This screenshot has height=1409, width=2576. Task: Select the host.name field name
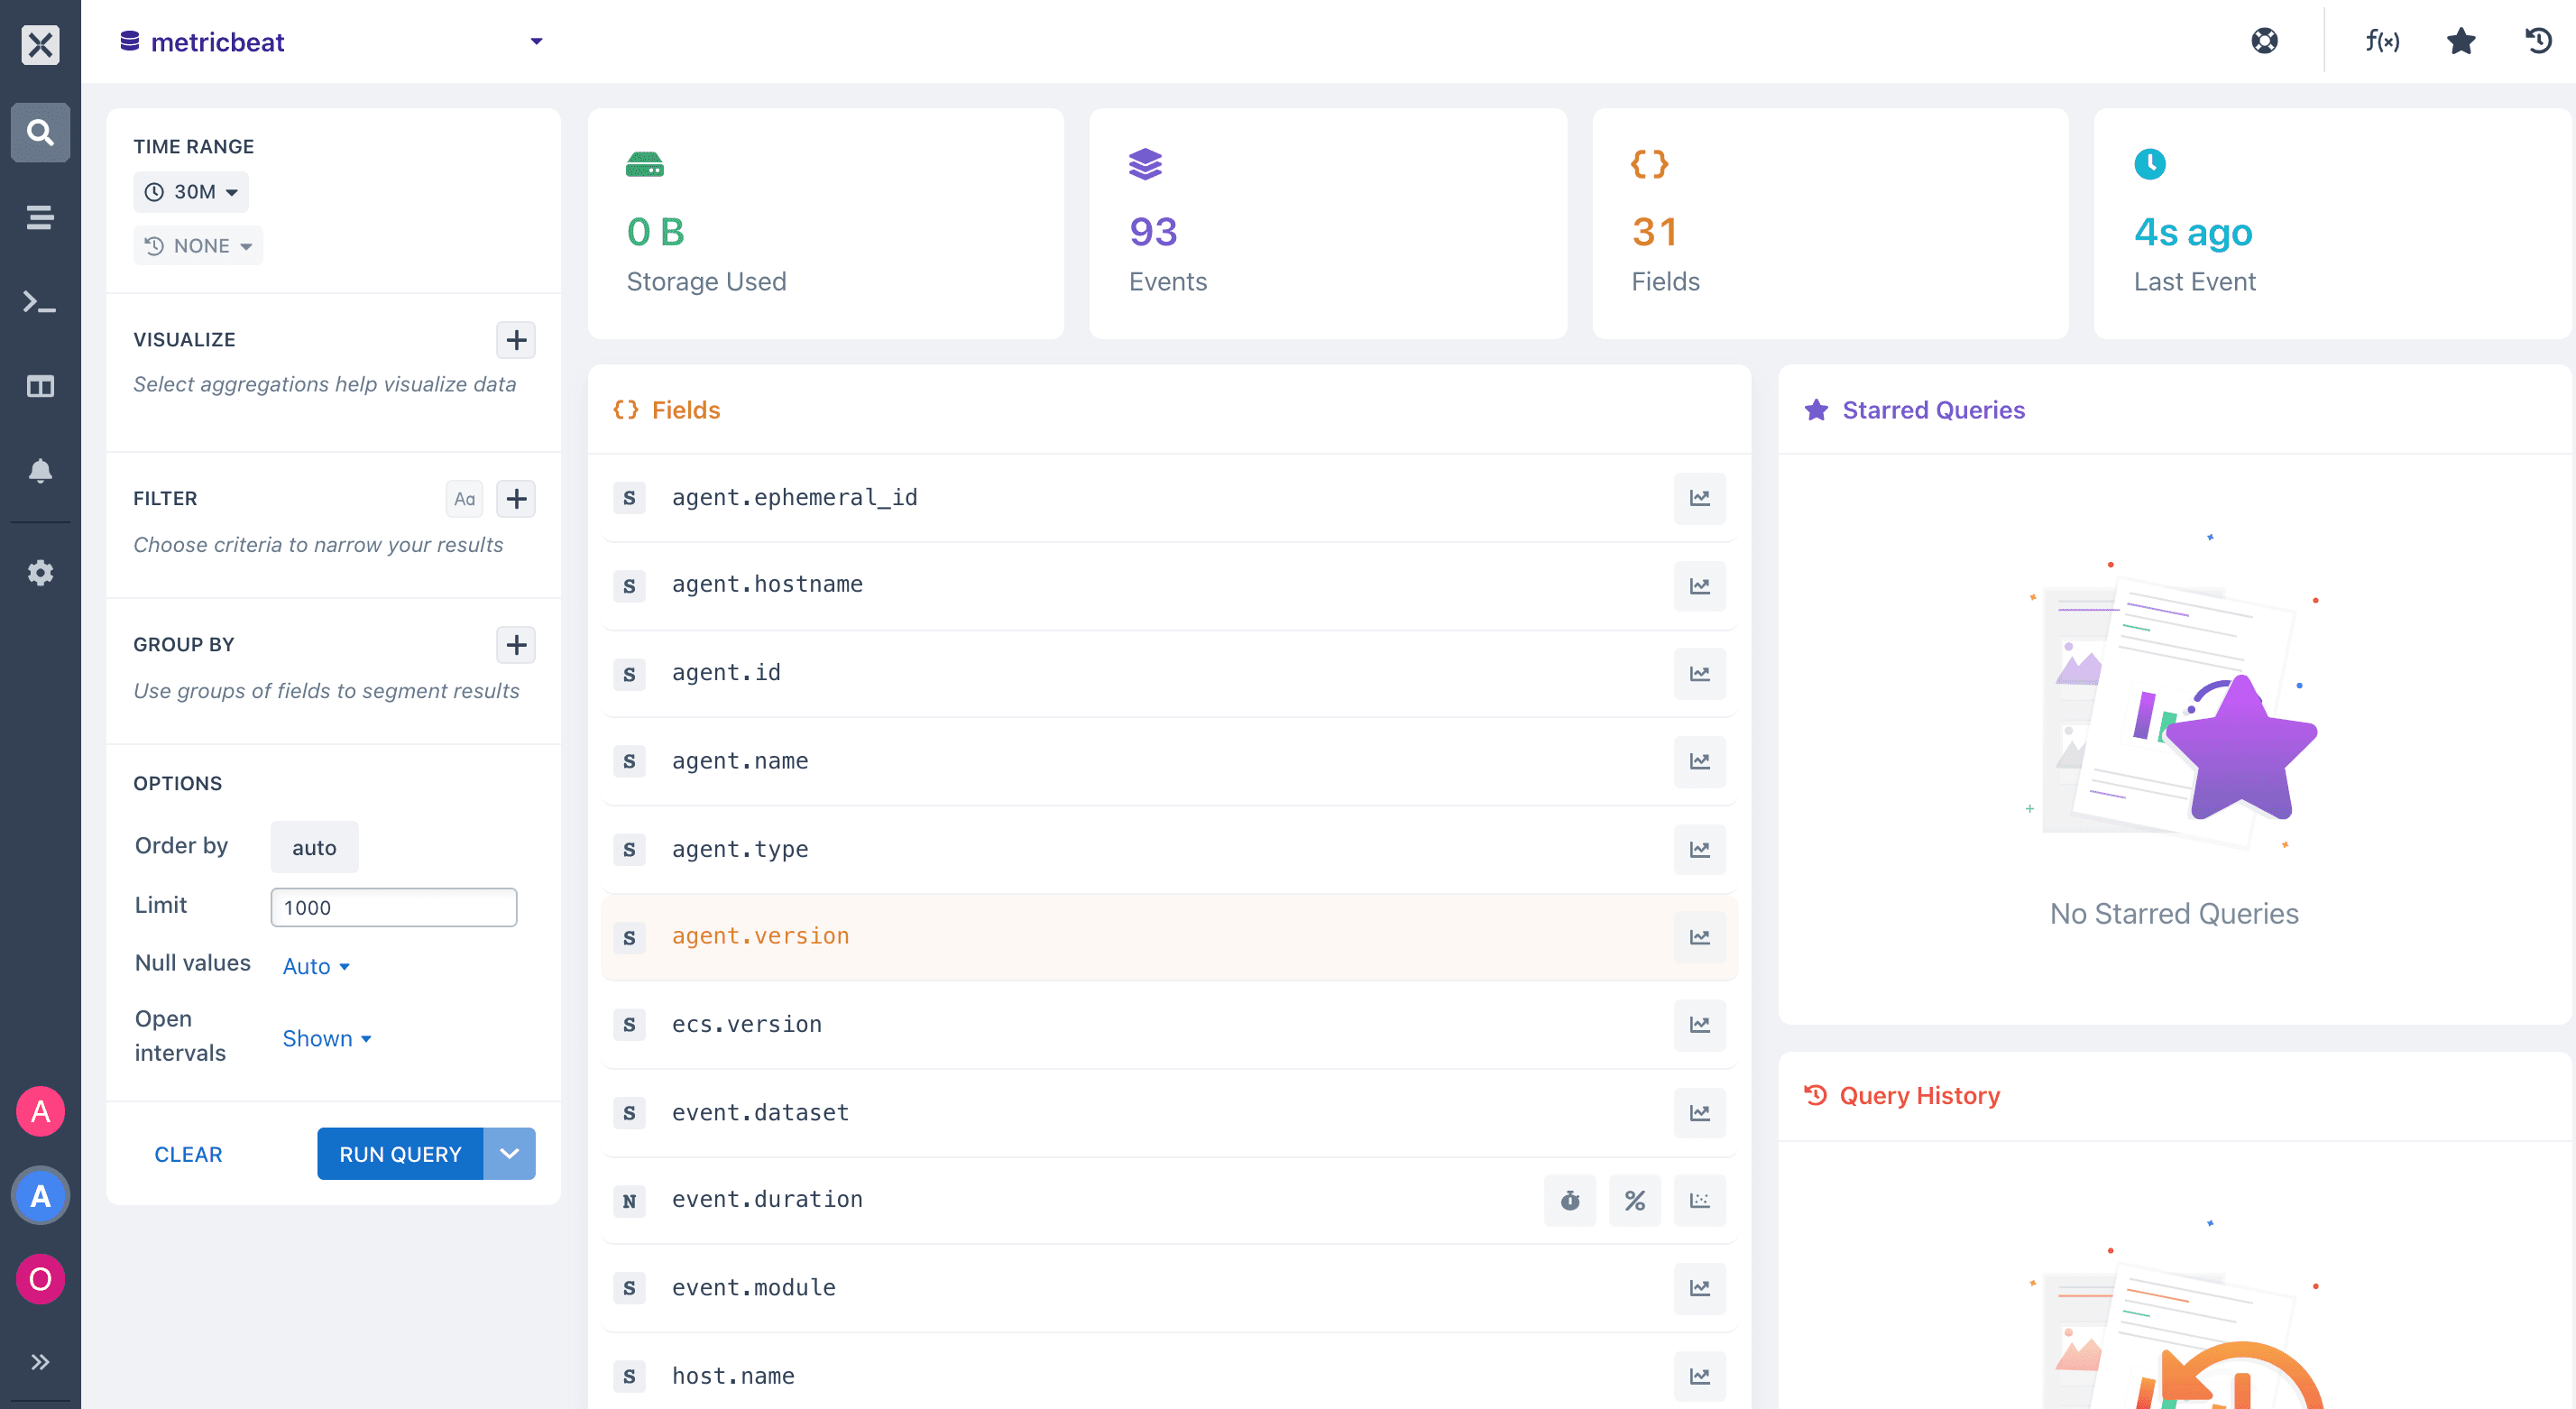pyautogui.click(x=733, y=1376)
